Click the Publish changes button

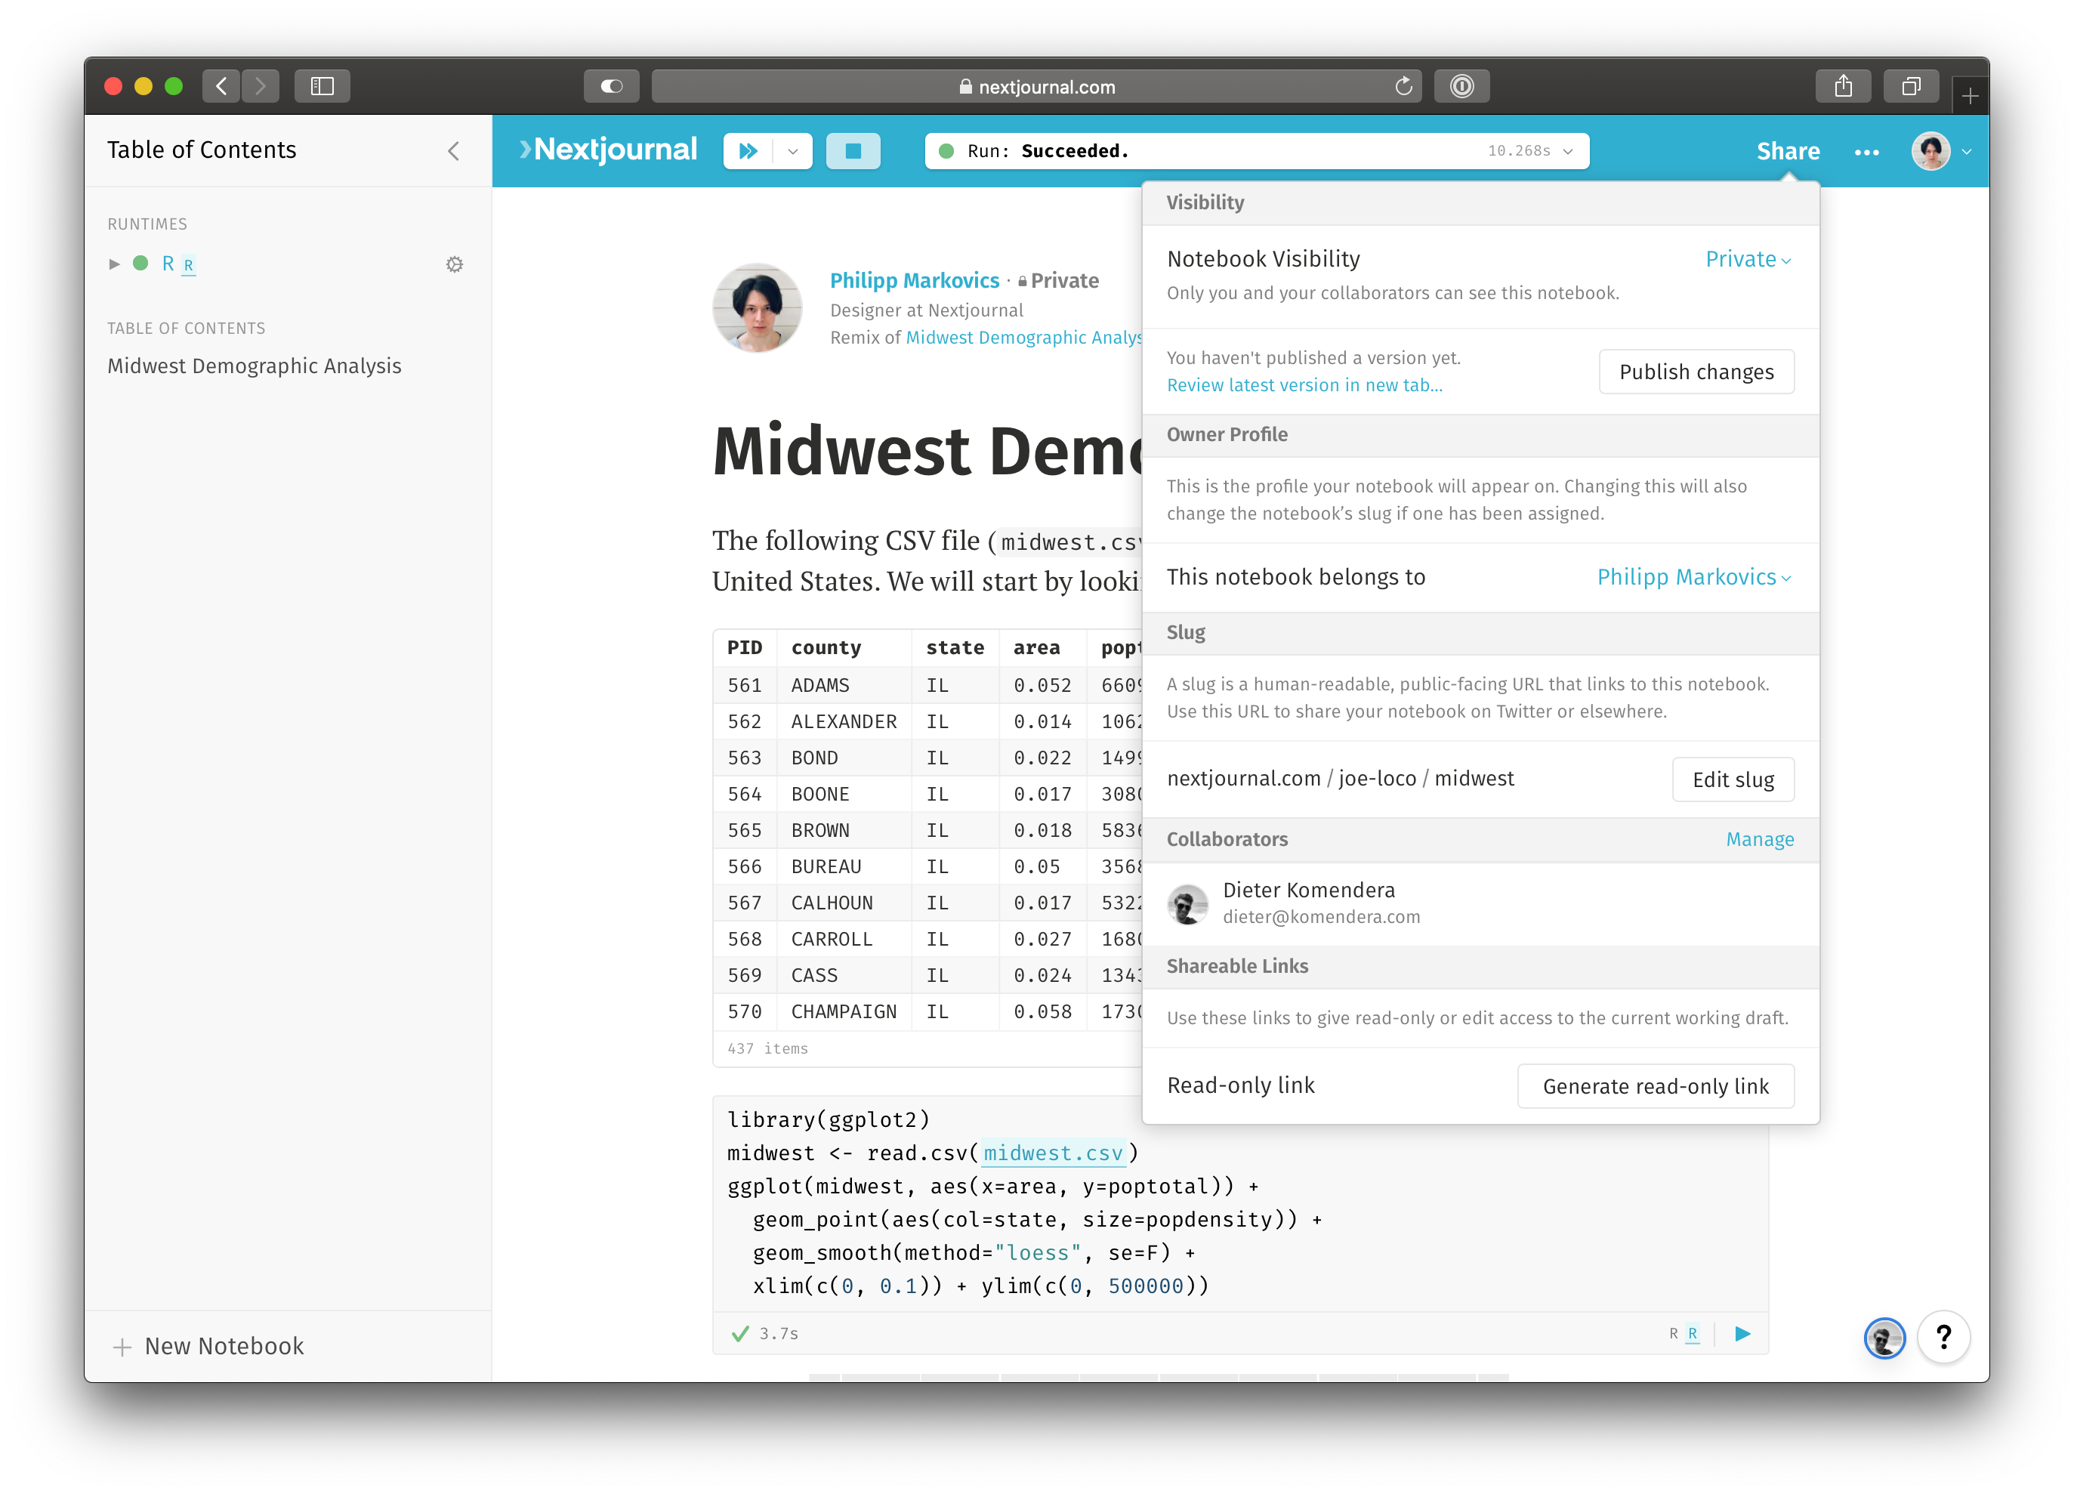pos(1696,371)
